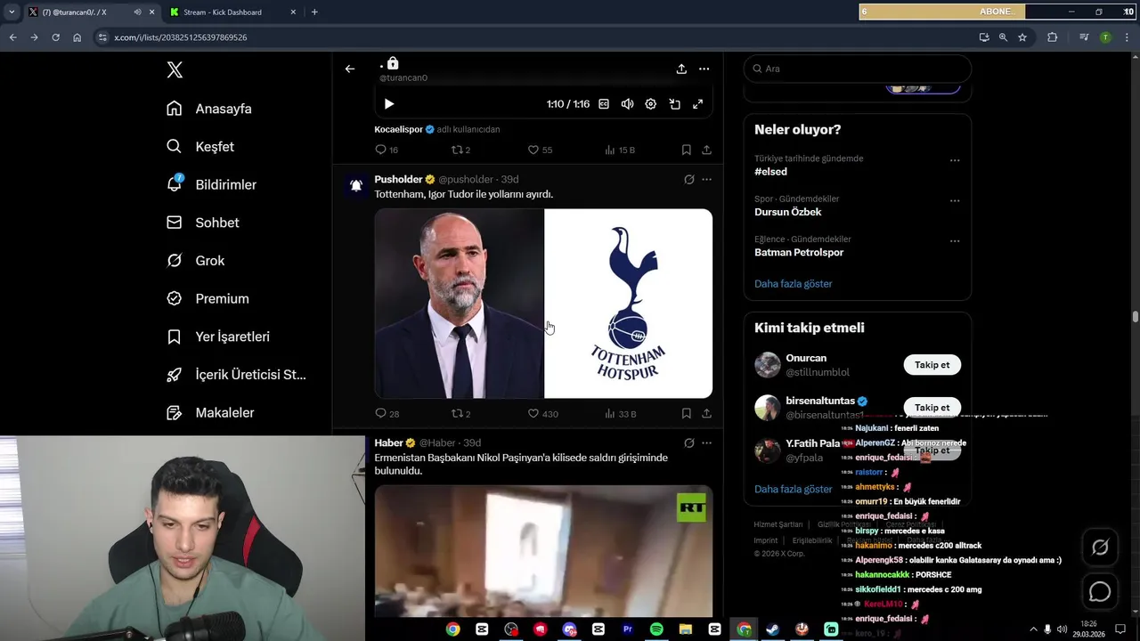1140x641 pixels.
Task: Click the list back arrow
Action: (x=350, y=69)
